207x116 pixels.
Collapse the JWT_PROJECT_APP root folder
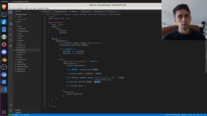pyautogui.click(x=21, y=15)
